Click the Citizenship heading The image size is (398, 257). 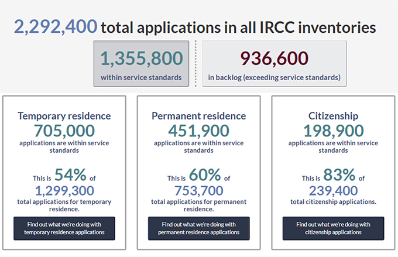(333, 116)
